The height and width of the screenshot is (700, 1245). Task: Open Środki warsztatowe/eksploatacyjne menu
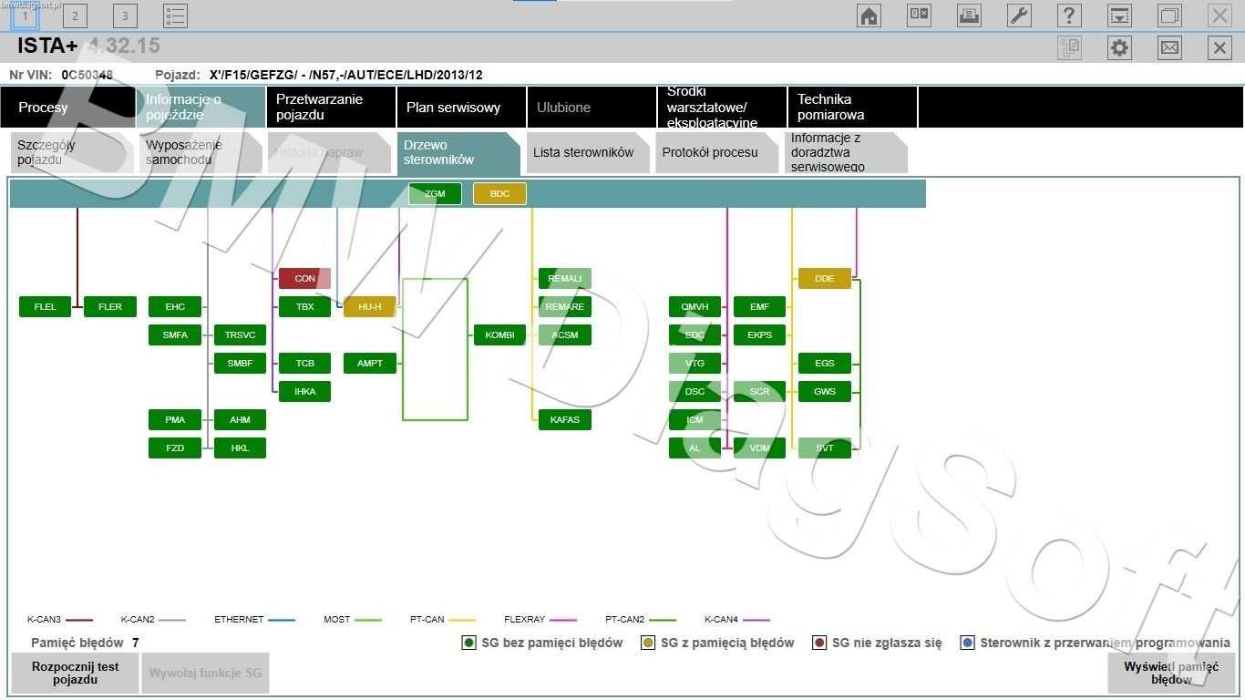tap(722, 108)
